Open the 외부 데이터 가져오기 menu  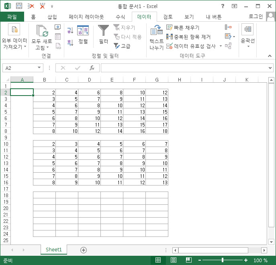(x=14, y=37)
